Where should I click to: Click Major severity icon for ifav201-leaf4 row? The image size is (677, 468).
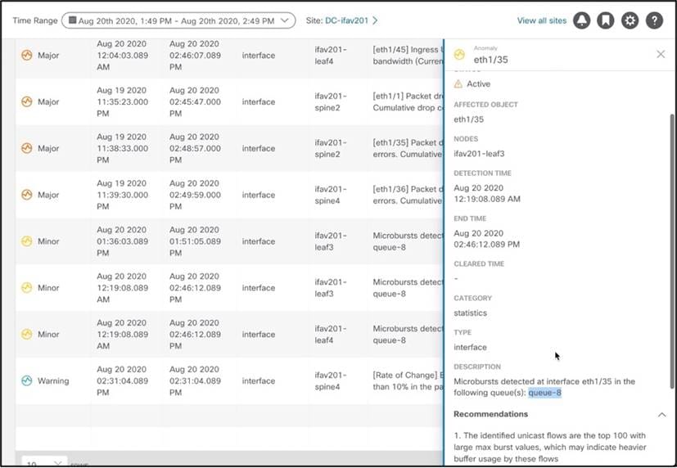pos(27,55)
